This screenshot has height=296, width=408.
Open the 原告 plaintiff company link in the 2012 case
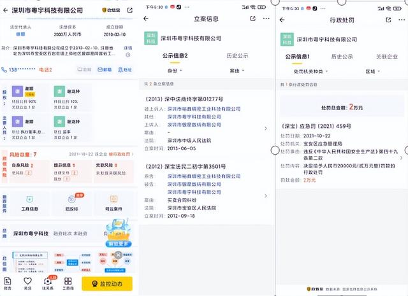point(204,176)
